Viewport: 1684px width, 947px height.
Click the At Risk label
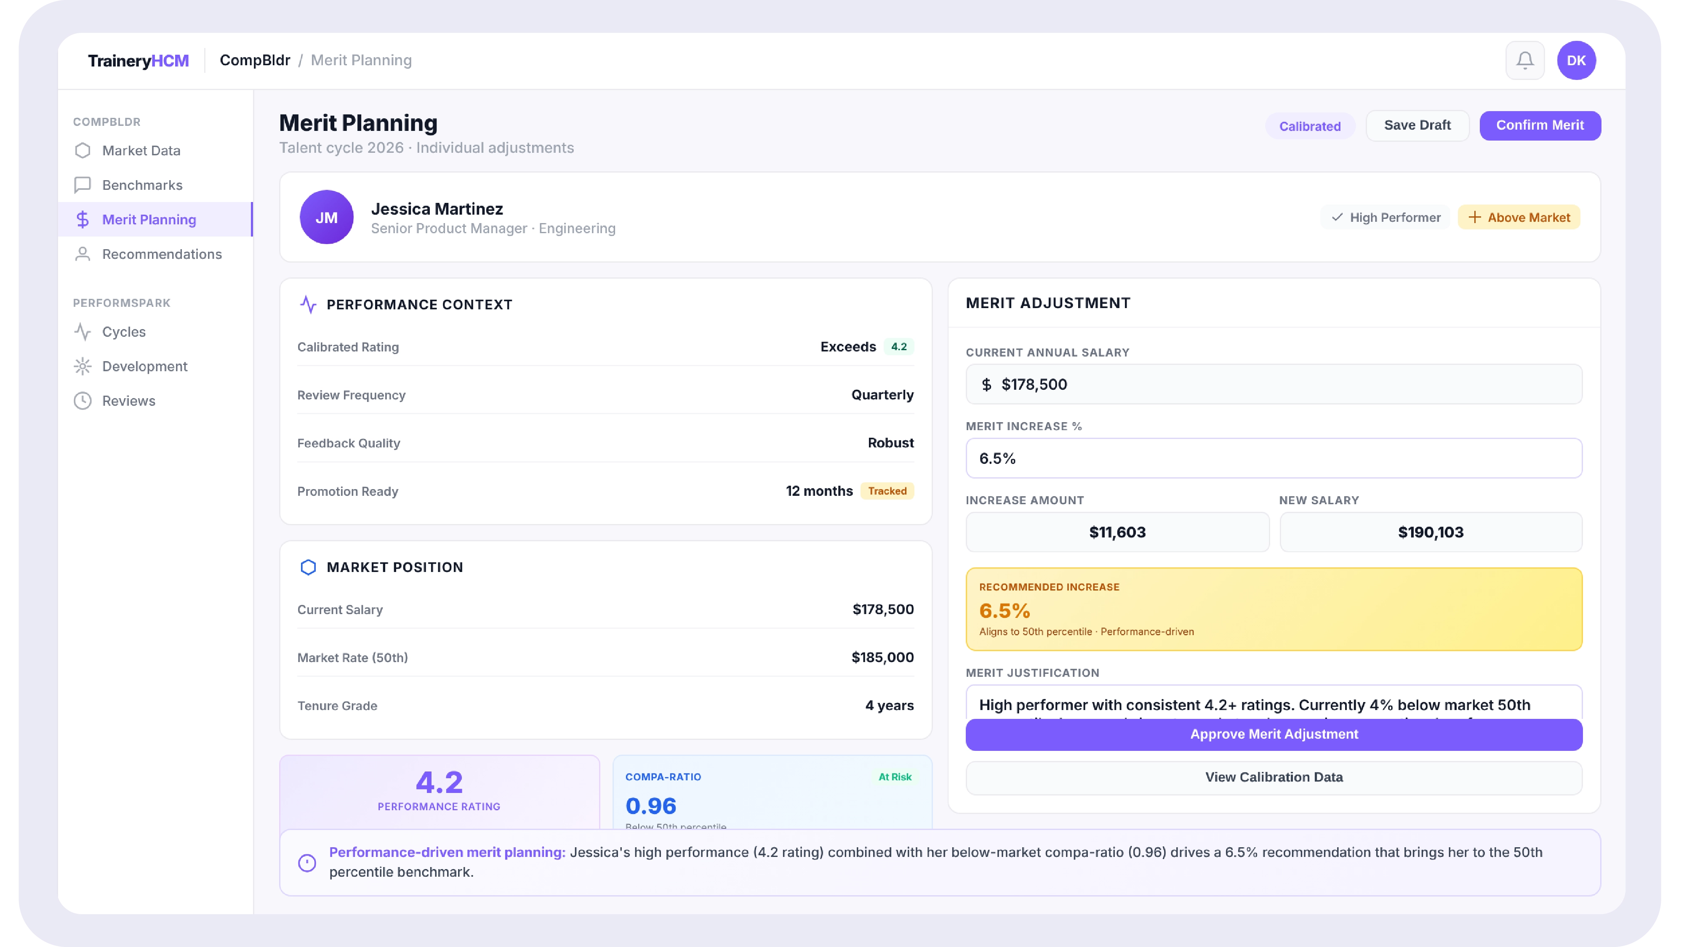point(894,777)
